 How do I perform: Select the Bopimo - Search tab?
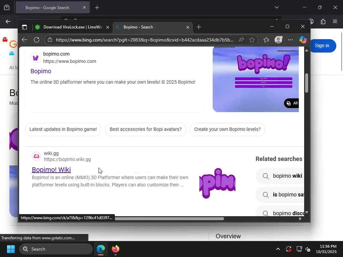(153, 27)
